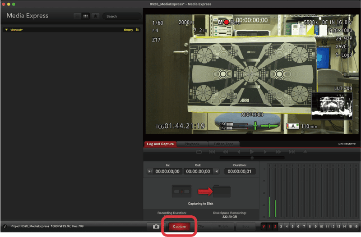Enable audio channel 12
This screenshot has height=237, width=361.
pos(333,227)
